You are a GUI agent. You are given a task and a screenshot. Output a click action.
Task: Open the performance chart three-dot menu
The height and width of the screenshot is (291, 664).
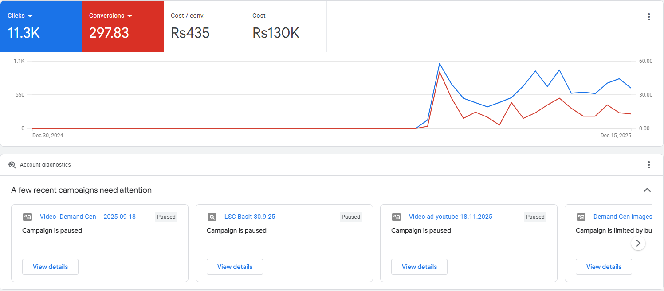click(648, 17)
